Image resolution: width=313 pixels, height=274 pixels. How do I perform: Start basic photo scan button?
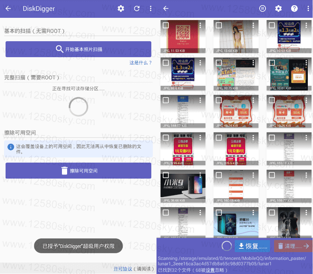click(x=78, y=49)
